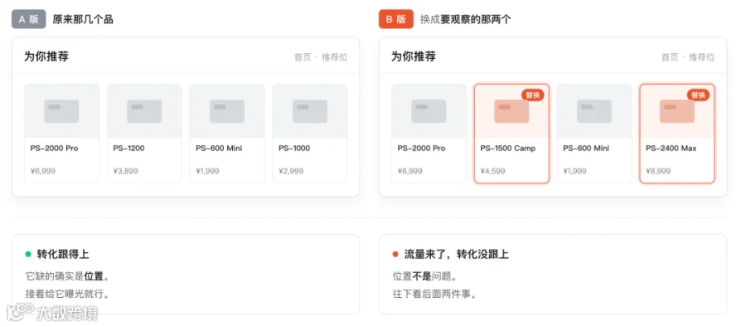746x327 pixels.
Task: Click the PS-1200 product image icon
Action: coord(144,111)
